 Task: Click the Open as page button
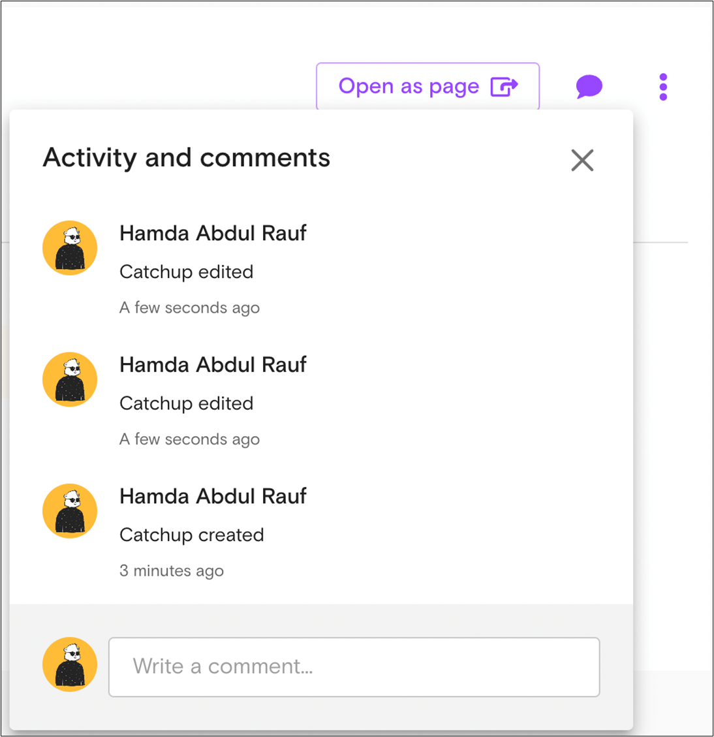(427, 86)
